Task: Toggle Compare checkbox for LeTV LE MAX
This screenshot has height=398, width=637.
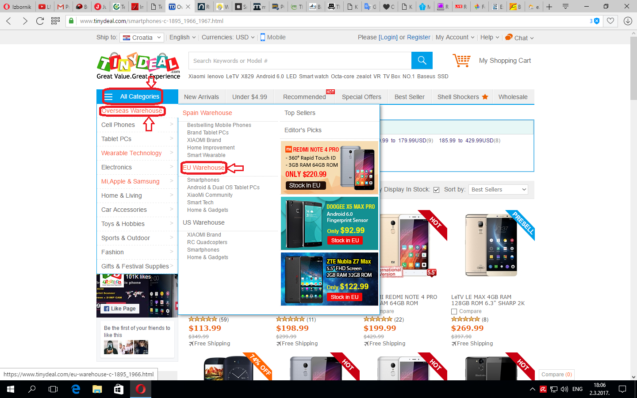Action: click(454, 311)
